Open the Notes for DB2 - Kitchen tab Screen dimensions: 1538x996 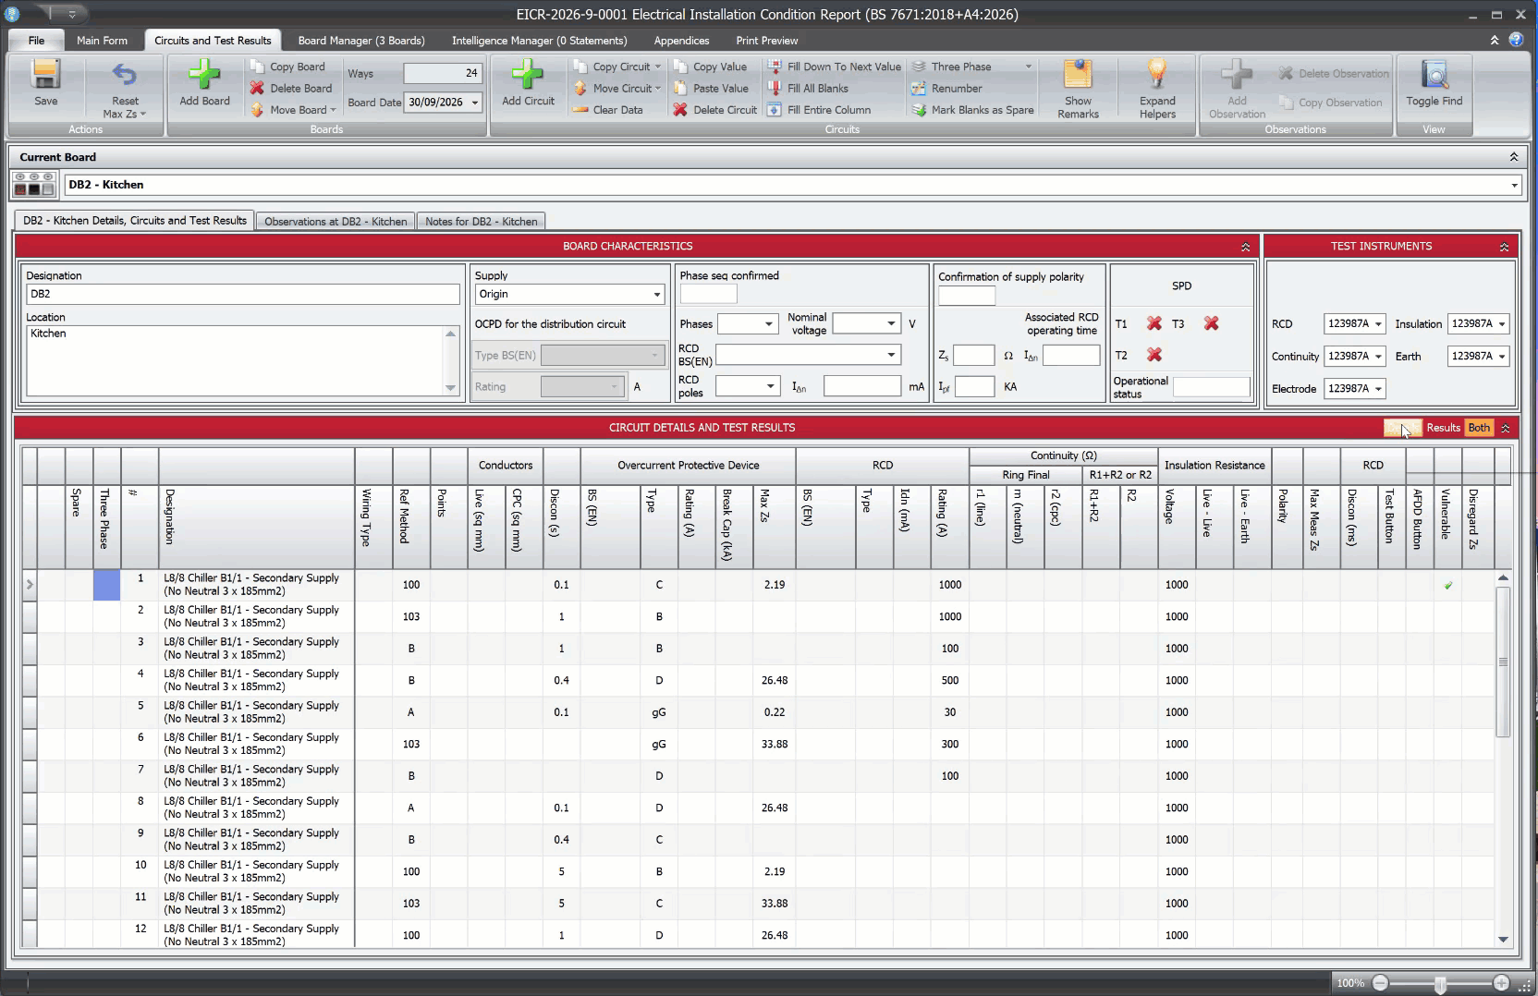coord(481,222)
